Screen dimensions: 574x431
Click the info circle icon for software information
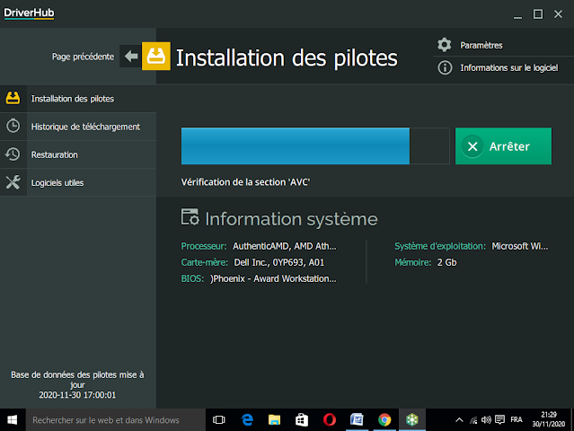(445, 67)
